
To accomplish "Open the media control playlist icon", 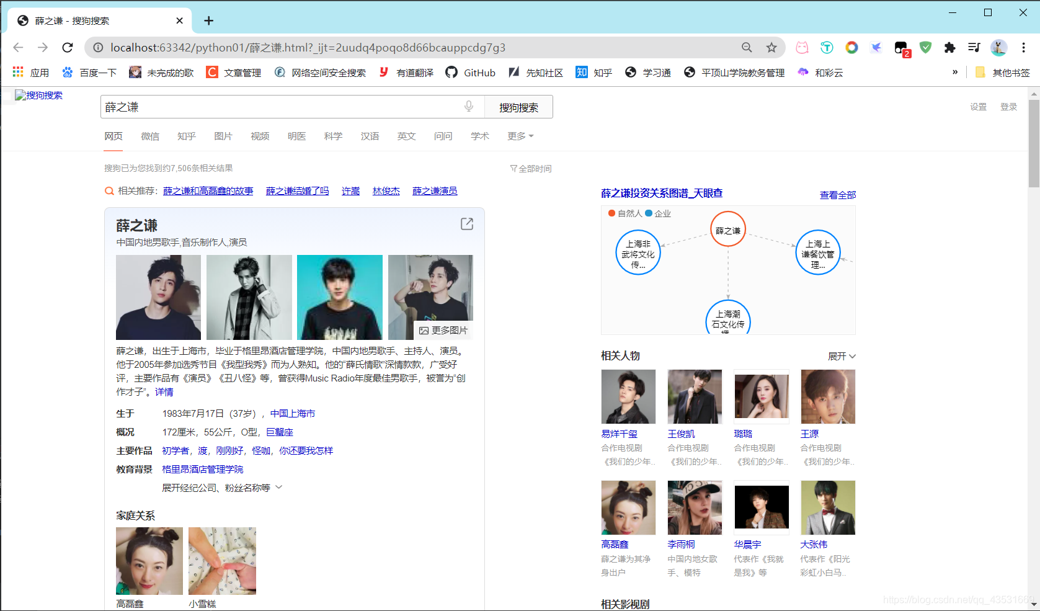I will 974,48.
